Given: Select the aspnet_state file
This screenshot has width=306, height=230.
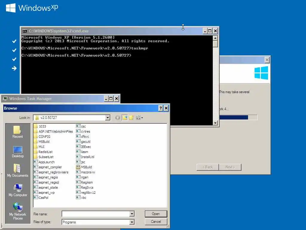Looking at the screenshot, I should (x=46, y=187).
